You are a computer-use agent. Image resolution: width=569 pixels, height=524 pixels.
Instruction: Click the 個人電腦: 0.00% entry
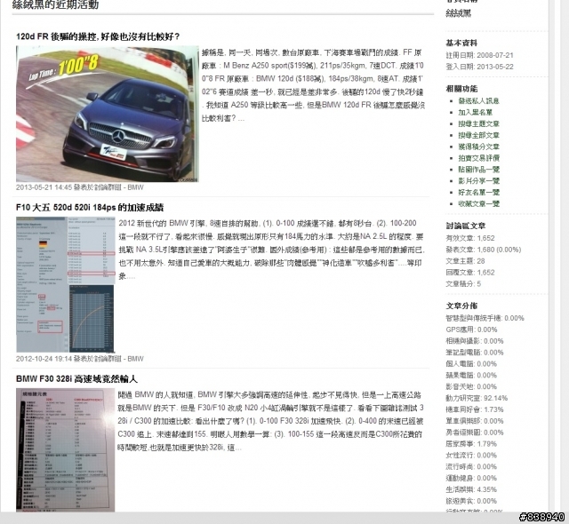[x=471, y=364]
